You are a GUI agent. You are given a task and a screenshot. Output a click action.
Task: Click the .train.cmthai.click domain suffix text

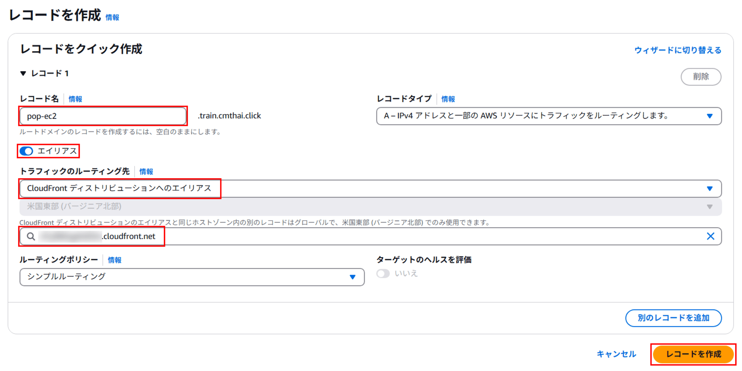tap(229, 116)
